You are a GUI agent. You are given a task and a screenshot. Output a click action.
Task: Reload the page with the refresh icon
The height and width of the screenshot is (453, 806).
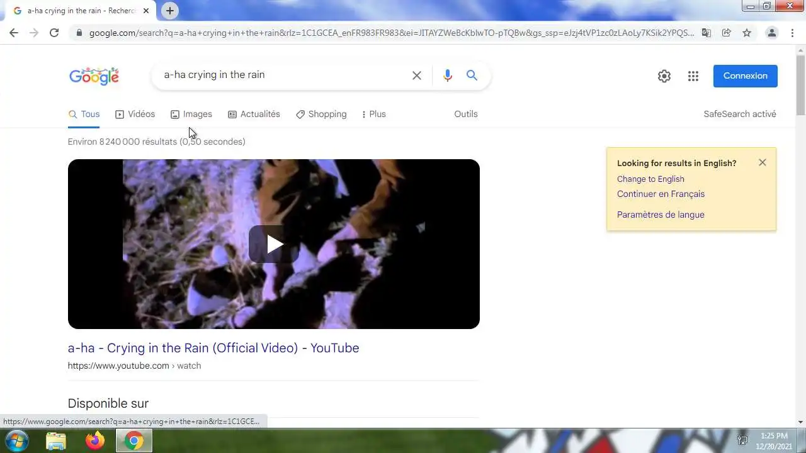54,33
